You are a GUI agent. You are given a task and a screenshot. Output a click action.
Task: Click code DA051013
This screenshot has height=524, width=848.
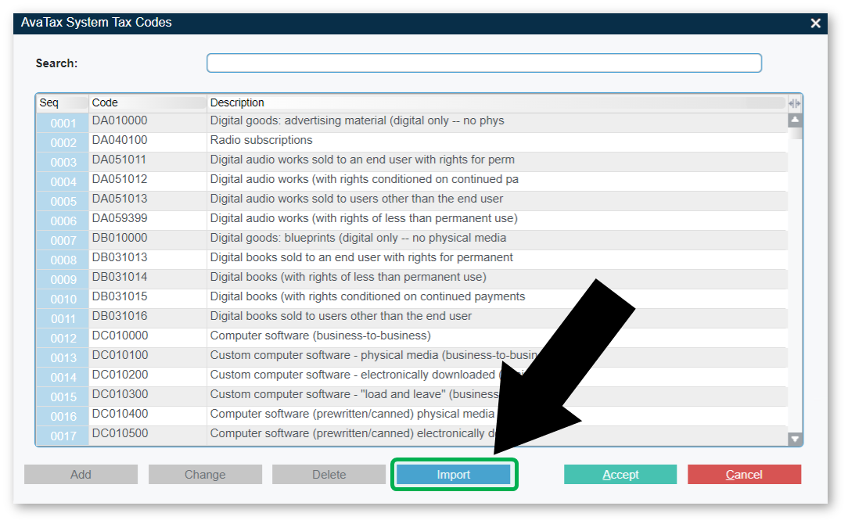[x=120, y=199]
